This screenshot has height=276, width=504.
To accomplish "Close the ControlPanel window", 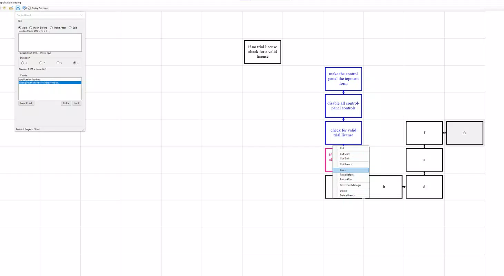I will [81, 15].
